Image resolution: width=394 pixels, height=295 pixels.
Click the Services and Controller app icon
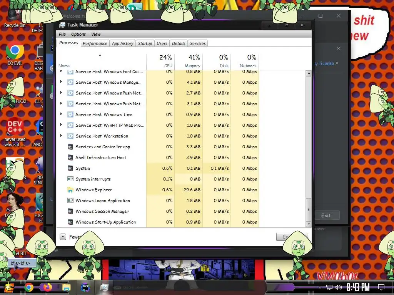point(70,147)
